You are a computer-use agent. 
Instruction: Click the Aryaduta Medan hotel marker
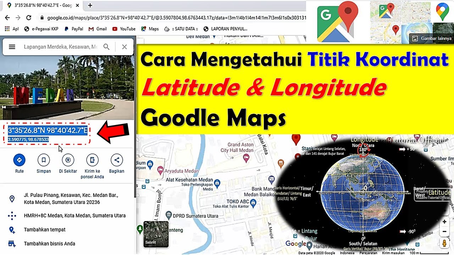point(160,171)
